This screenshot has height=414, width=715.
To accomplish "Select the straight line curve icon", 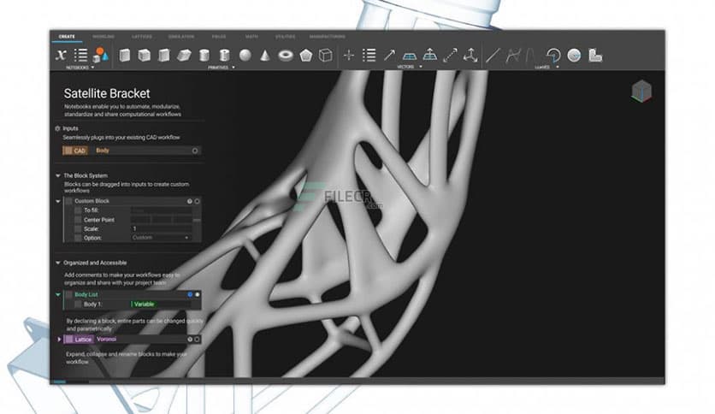I will 493,55.
